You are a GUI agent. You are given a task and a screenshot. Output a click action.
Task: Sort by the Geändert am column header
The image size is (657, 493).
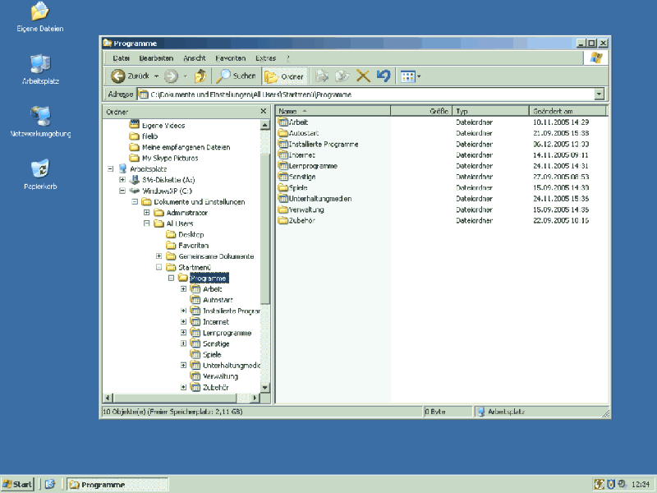click(x=567, y=111)
